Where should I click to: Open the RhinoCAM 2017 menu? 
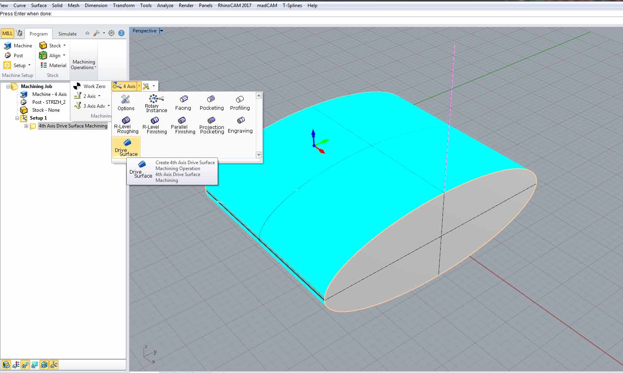click(x=235, y=6)
